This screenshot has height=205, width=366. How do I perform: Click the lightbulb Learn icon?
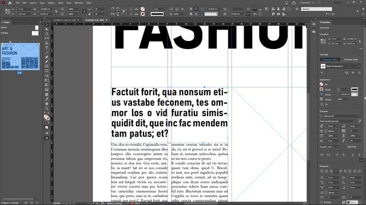[x=287, y=3]
